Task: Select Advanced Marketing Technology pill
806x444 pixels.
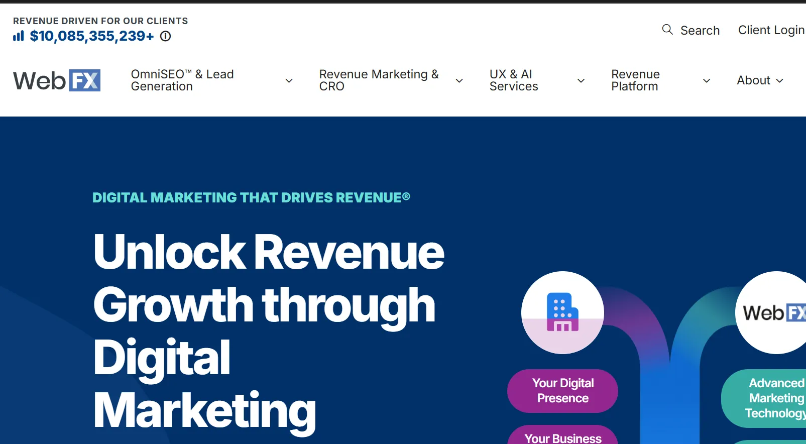Action: [x=764, y=398]
